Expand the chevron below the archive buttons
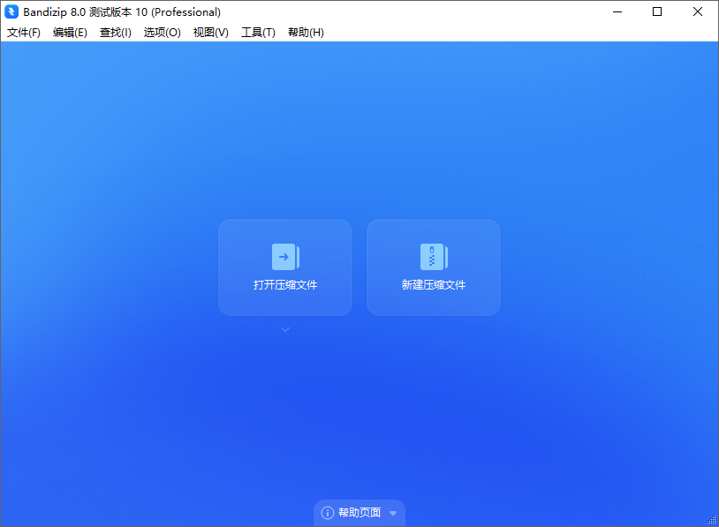The image size is (719, 527). (284, 329)
